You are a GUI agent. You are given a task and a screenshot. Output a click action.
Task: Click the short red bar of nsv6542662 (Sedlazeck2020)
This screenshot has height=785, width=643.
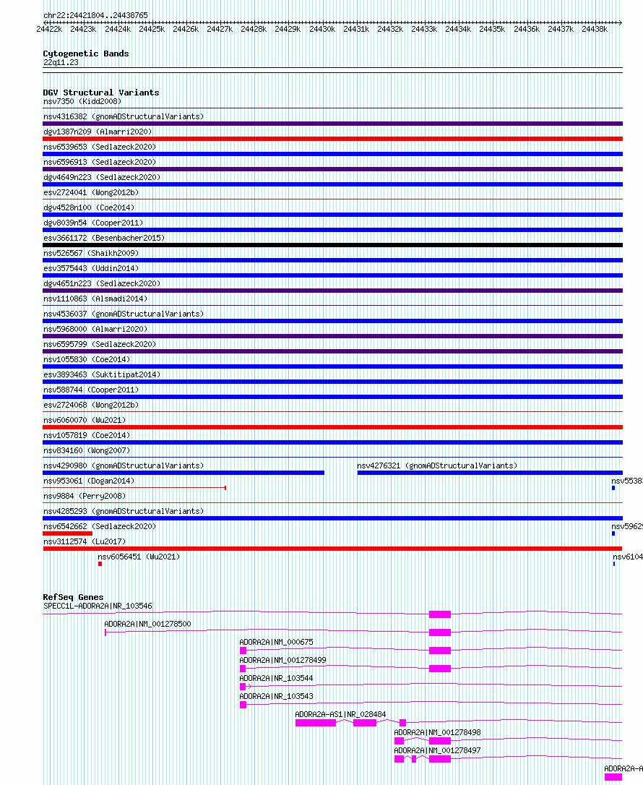click(68, 533)
